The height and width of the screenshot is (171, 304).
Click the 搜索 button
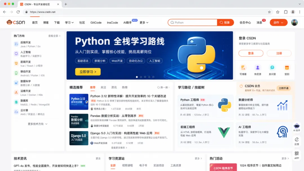(x=225, y=22)
